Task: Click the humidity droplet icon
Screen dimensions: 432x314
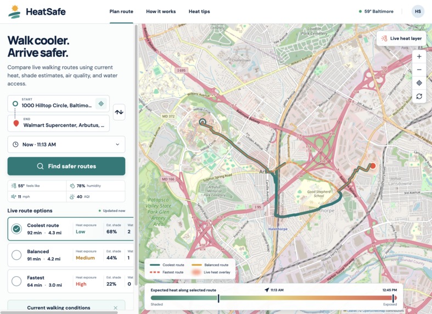Action: 72,186
